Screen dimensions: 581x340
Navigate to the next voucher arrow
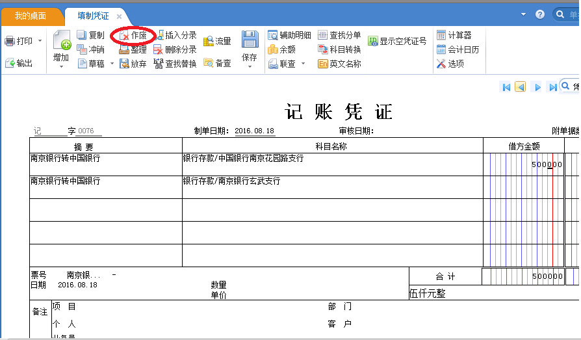537,87
